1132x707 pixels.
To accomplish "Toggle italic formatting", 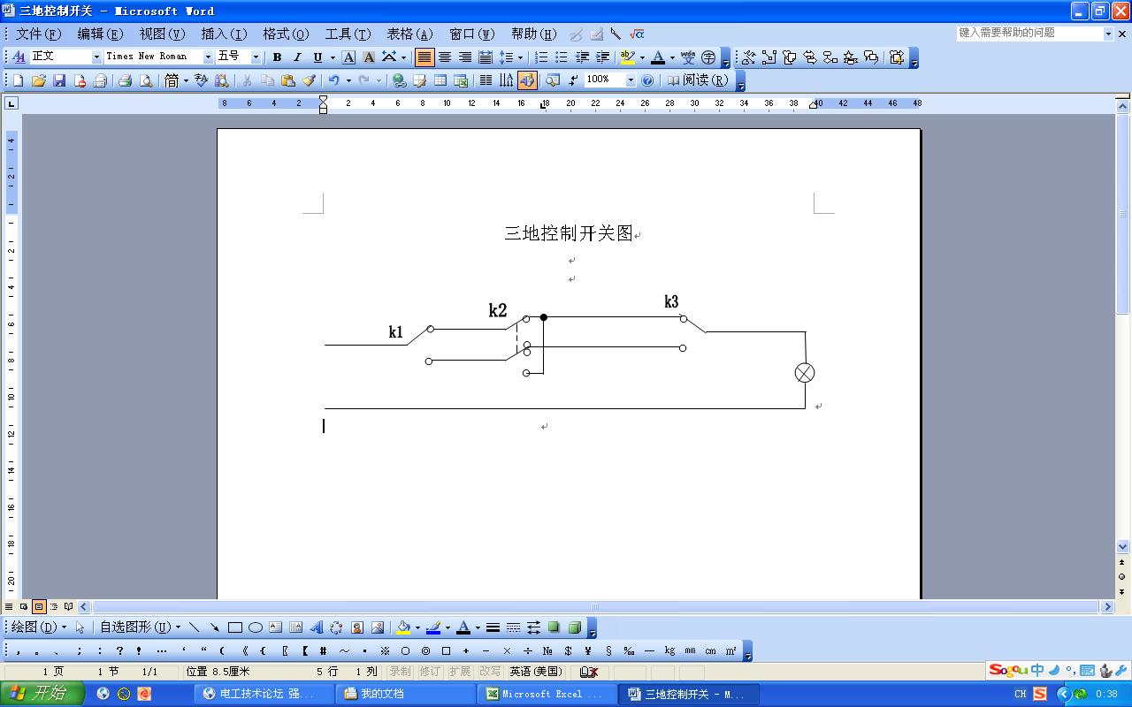I will pos(297,57).
